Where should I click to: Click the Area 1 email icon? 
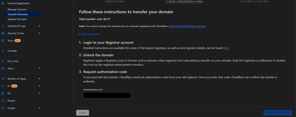[x=3, y=69]
